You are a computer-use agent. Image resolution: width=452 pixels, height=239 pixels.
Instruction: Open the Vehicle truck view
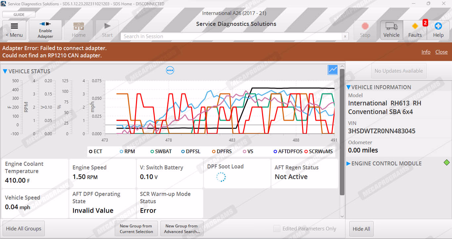(391, 30)
